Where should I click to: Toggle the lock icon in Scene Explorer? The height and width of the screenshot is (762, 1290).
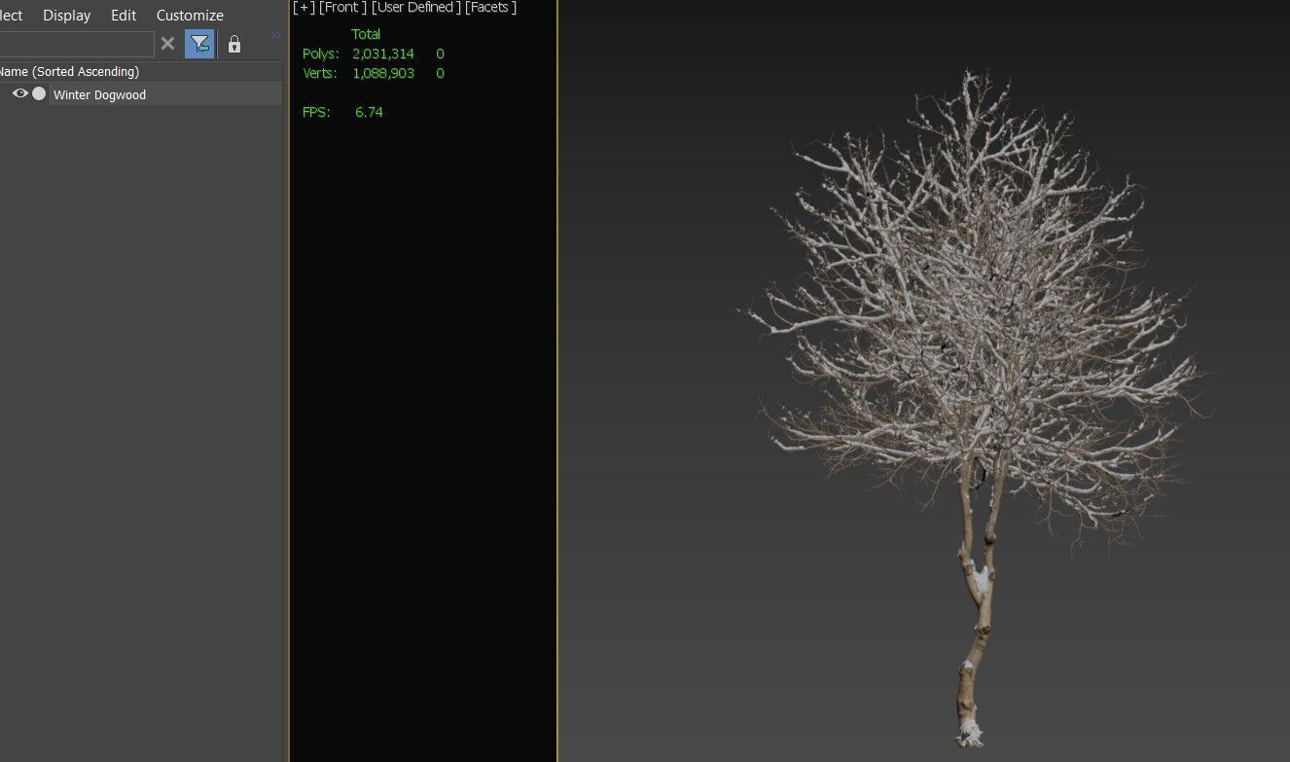click(x=233, y=44)
